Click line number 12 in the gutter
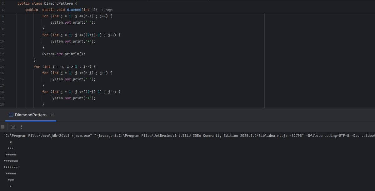The image size is (375, 191). (2, 54)
